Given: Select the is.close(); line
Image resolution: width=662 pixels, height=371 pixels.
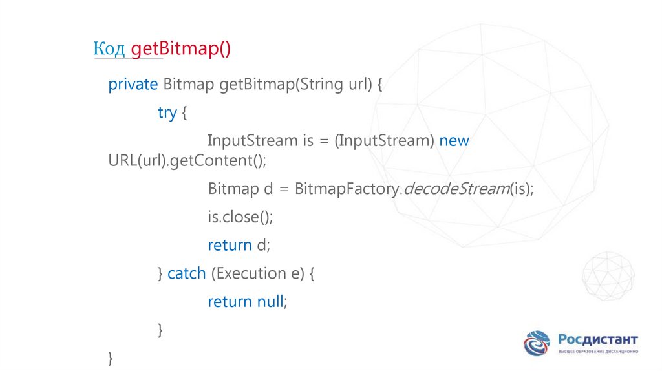Looking at the screenshot, I should click(x=240, y=217).
